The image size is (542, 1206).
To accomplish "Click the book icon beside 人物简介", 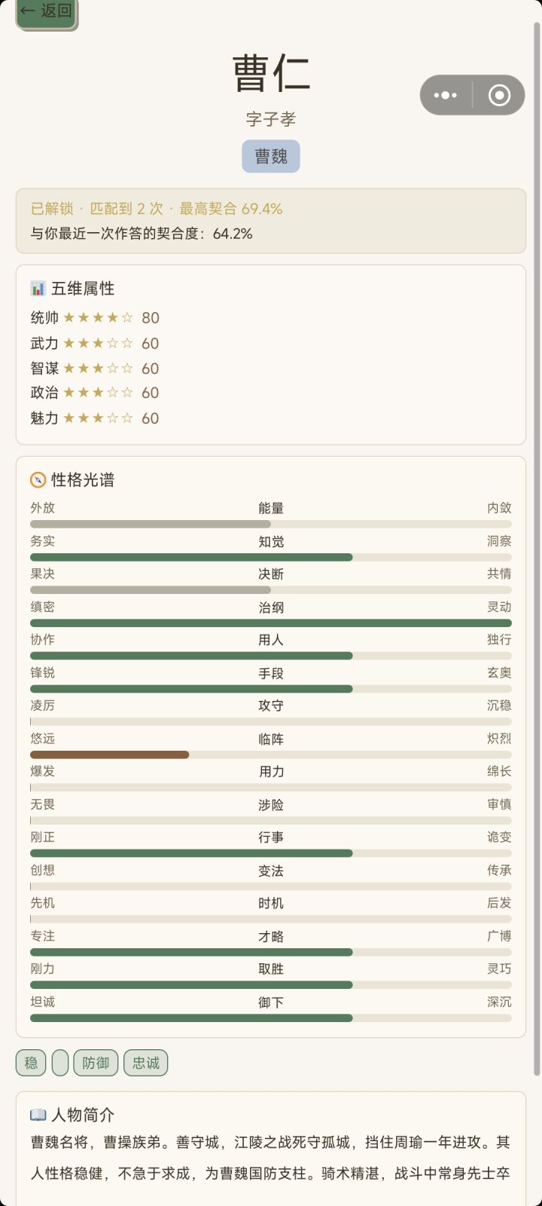I will (x=38, y=1115).
